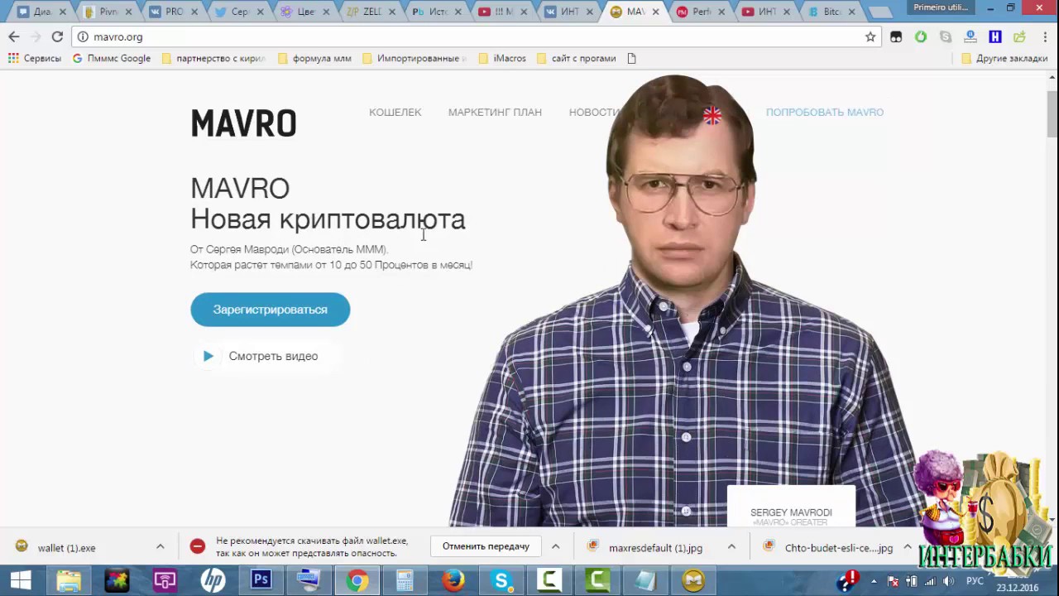Screen dimensions: 1059x596
Task: Click the wallet (1).exe download item
Action: click(66, 547)
